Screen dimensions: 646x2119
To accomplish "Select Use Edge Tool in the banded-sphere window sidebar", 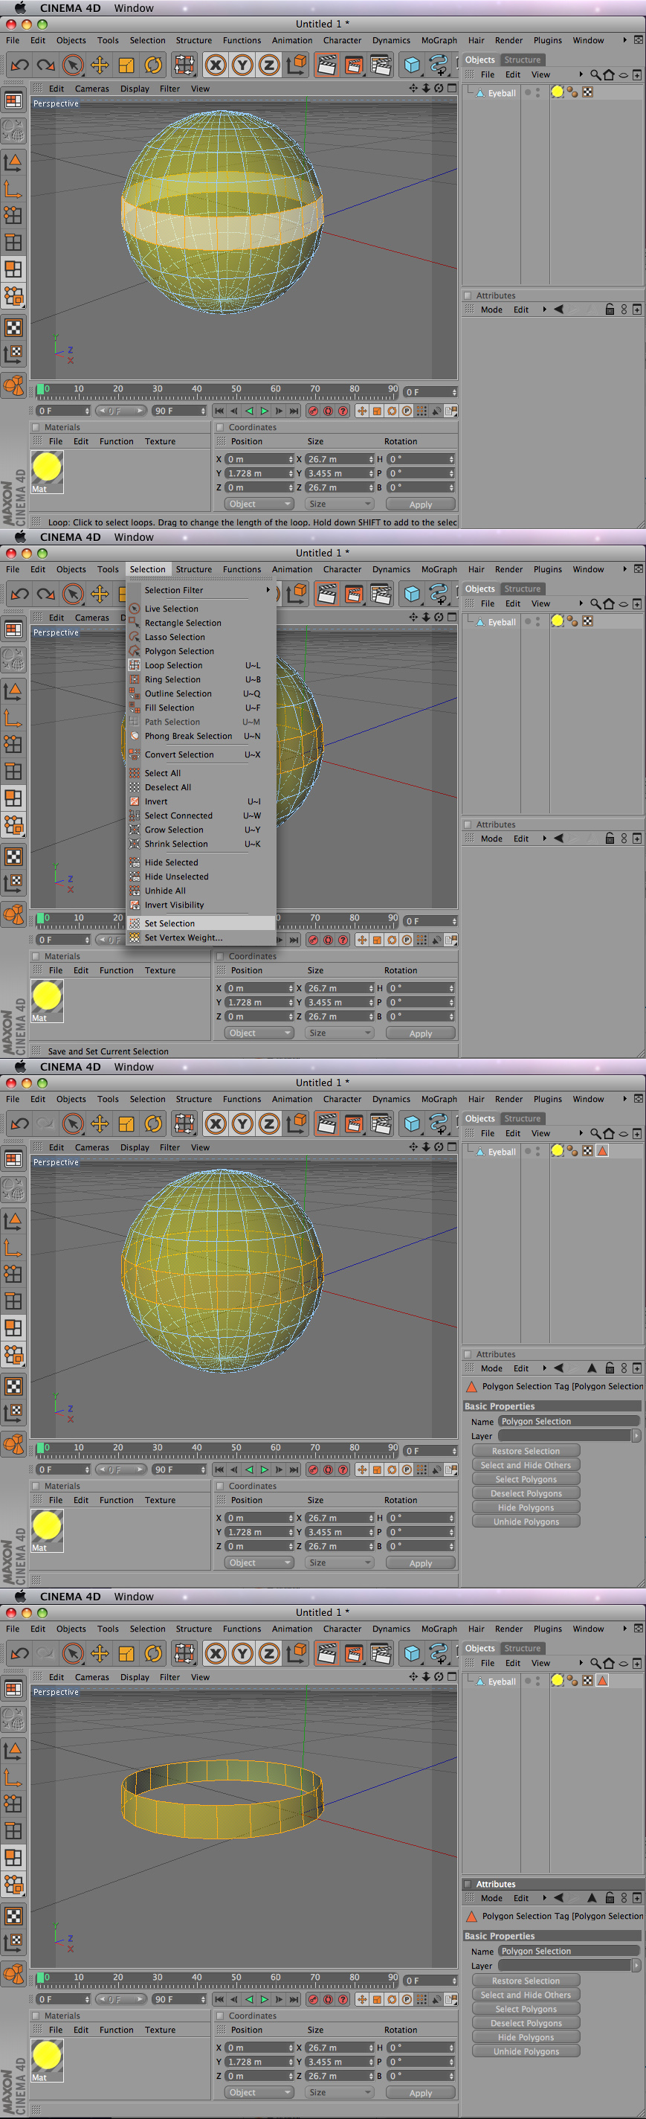I will coord(13,243).
